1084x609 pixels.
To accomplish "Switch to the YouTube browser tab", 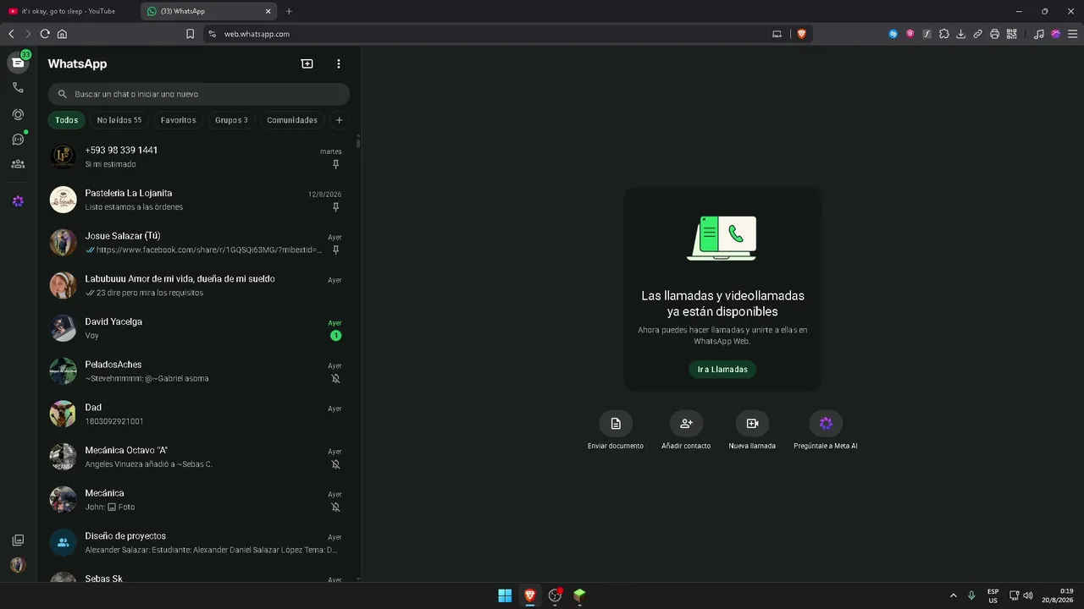I will click(68, 11).
